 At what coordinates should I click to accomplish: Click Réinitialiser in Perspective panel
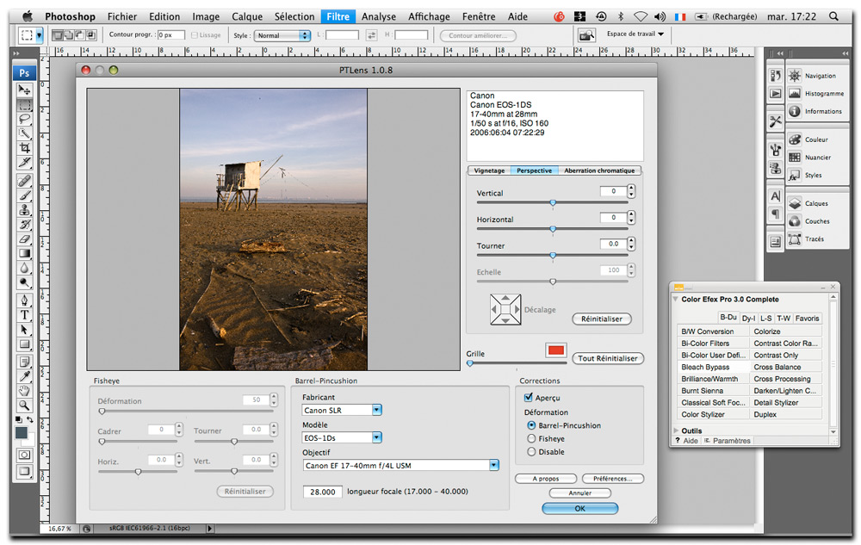pyautogui.click(x=602, y=319)
